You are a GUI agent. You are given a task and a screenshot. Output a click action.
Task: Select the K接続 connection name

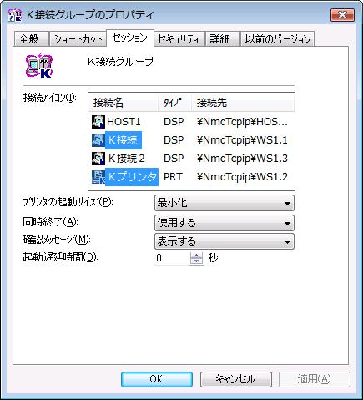[x=124, y=140]
